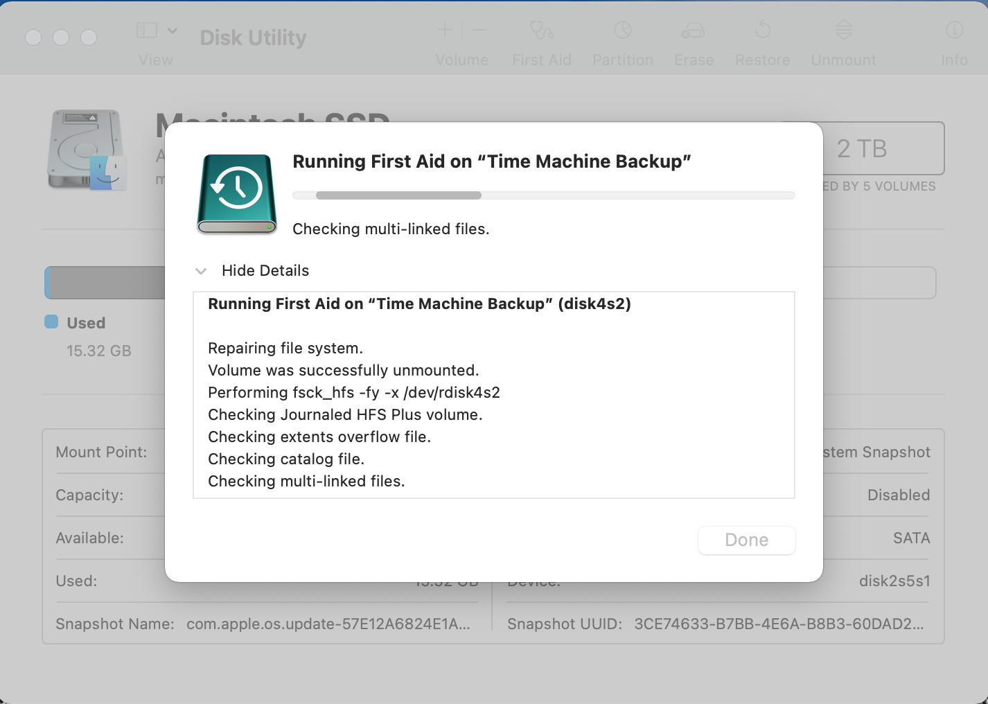Click the 'Snapshot Name:' label
The width and height of the screenshot is (988, 704).
click(115, 624)
